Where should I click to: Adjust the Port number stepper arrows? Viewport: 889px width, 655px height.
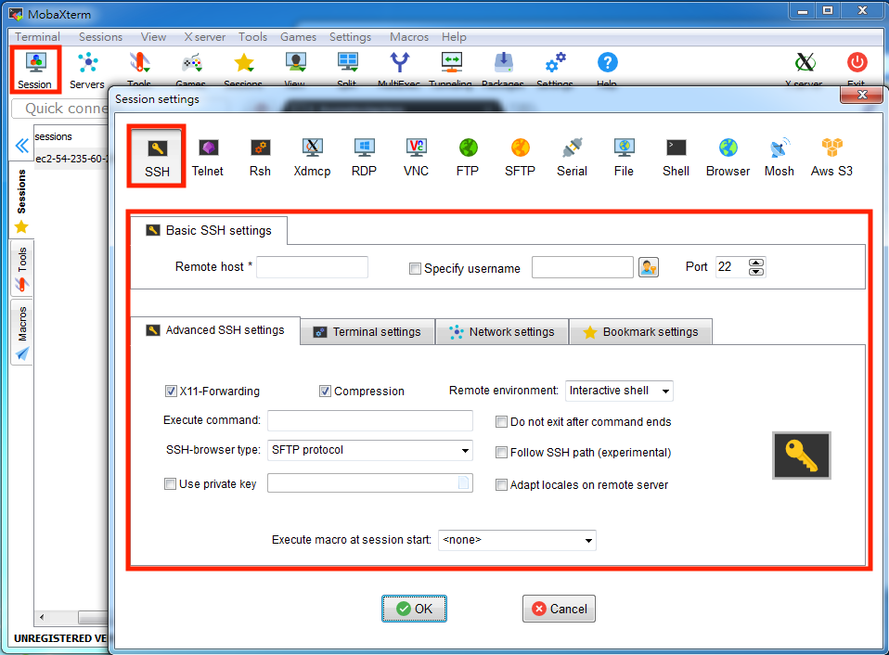(756, 267)
